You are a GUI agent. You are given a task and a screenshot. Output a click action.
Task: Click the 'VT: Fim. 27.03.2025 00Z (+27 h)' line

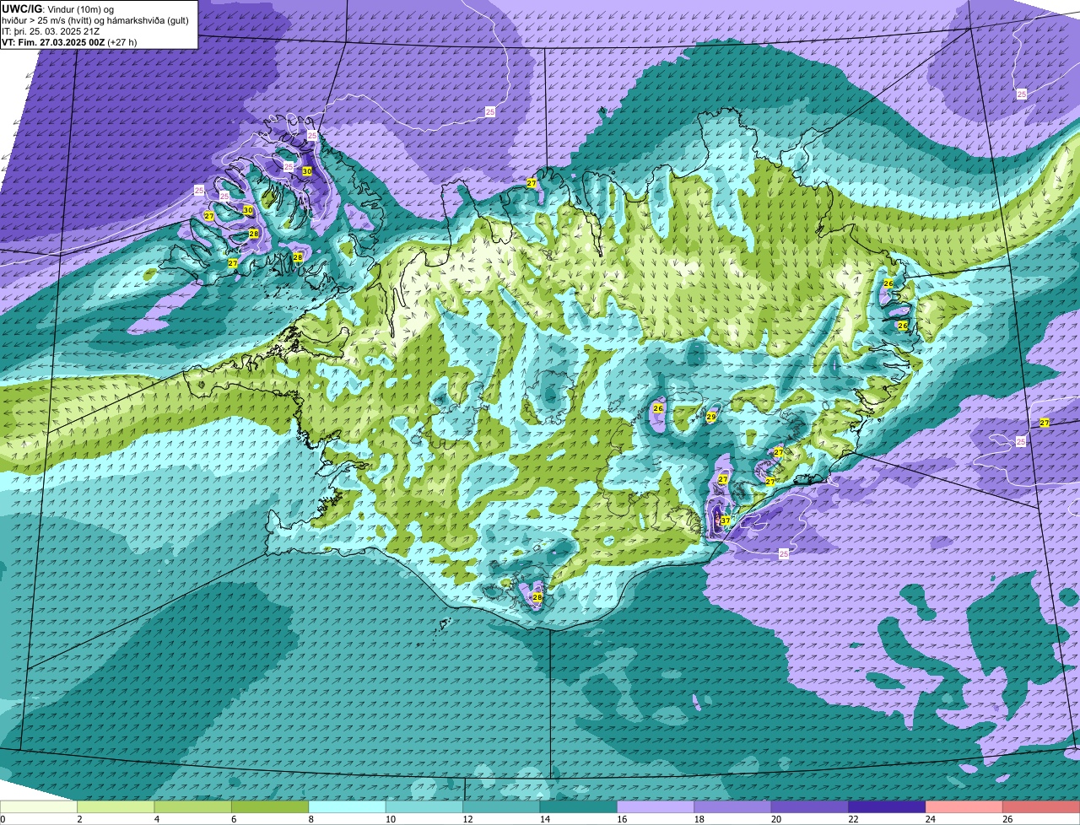(69, 42)
